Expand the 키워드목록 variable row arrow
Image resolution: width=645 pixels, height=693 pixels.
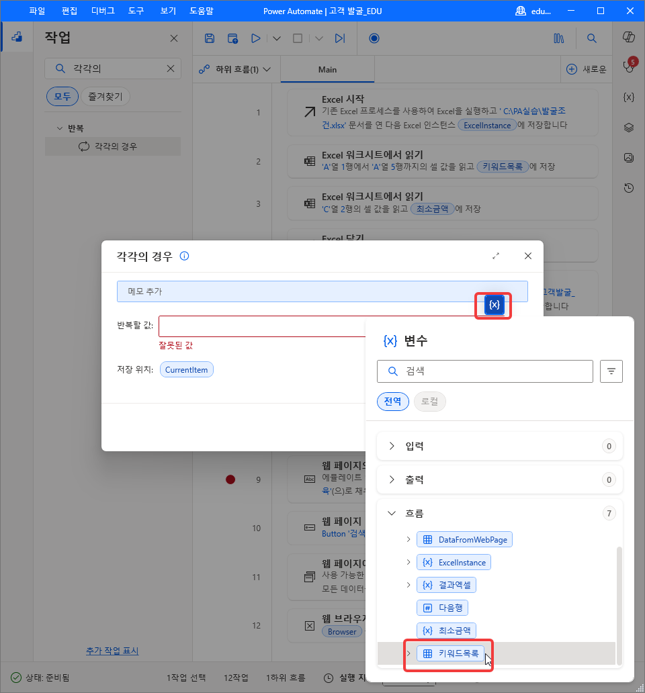(x=408, y=653)
